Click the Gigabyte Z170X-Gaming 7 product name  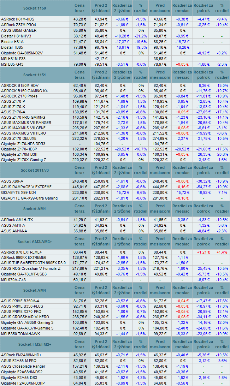pyautogui.click(x=23, y=160)
